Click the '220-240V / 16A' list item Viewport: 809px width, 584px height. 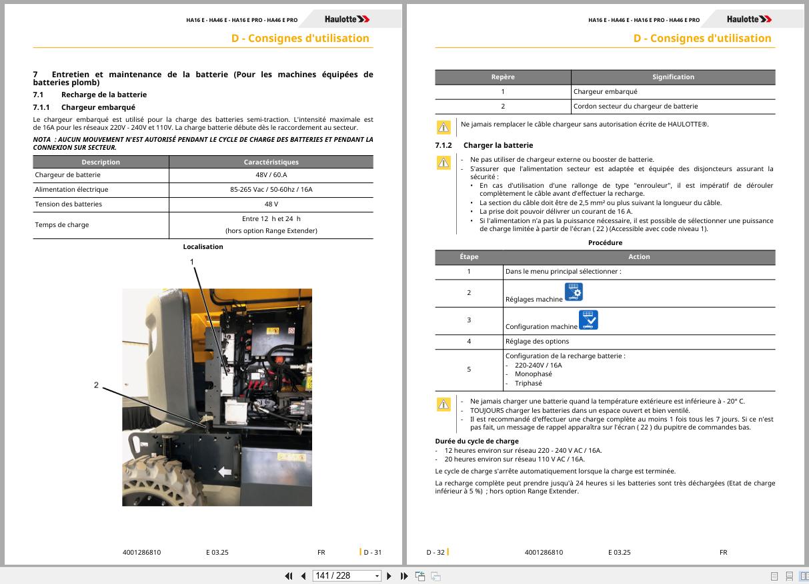(538, 365)
